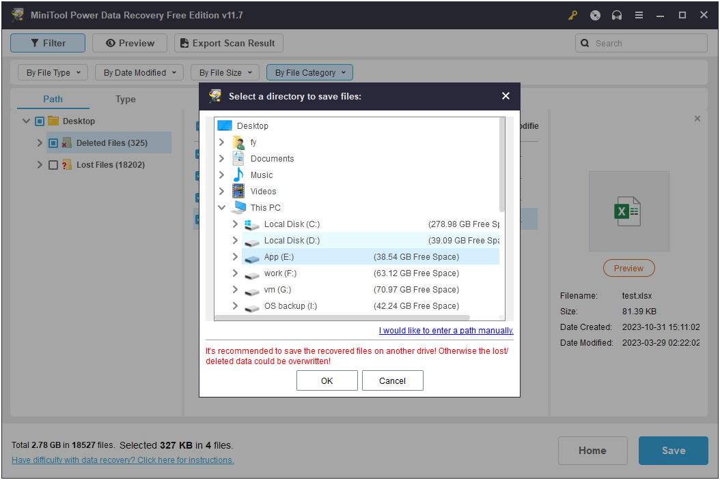Screen dimensions: 720x480
Task: Expand the work (F:) drive node
Action: click(235, 273)
